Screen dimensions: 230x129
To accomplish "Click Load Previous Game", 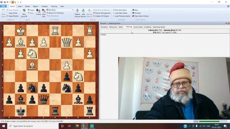I will pyautogui.click(x=121, y=16).
